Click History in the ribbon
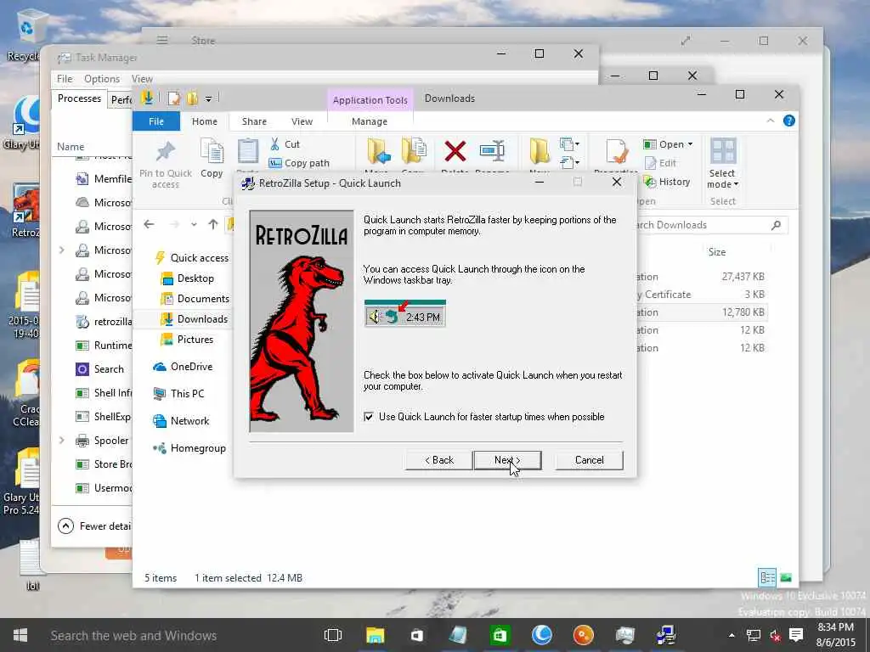The width and height of the screenshot is (870, 652). (667, 182)
